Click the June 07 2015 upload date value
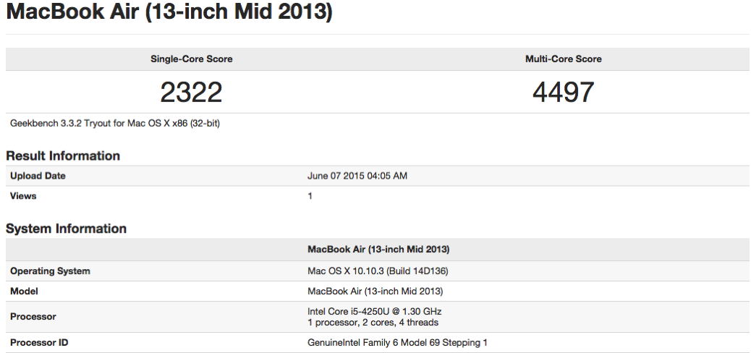751x353 pixels. pyautogui.click(x=358, y=176)
